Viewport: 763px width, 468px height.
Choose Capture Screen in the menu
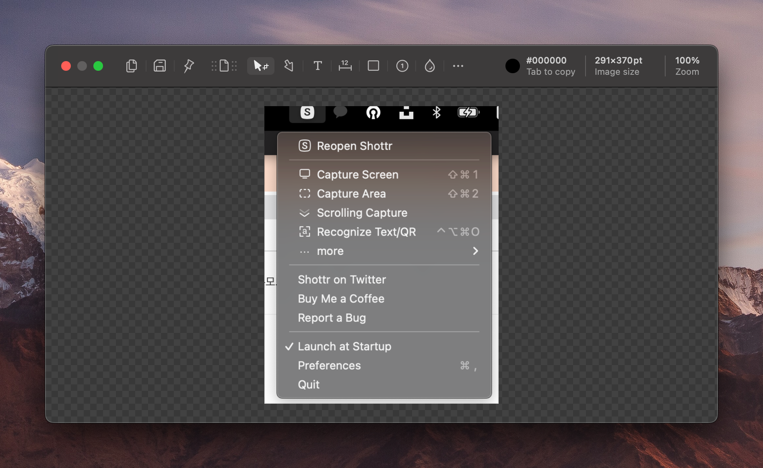click(x=384, y=174)
